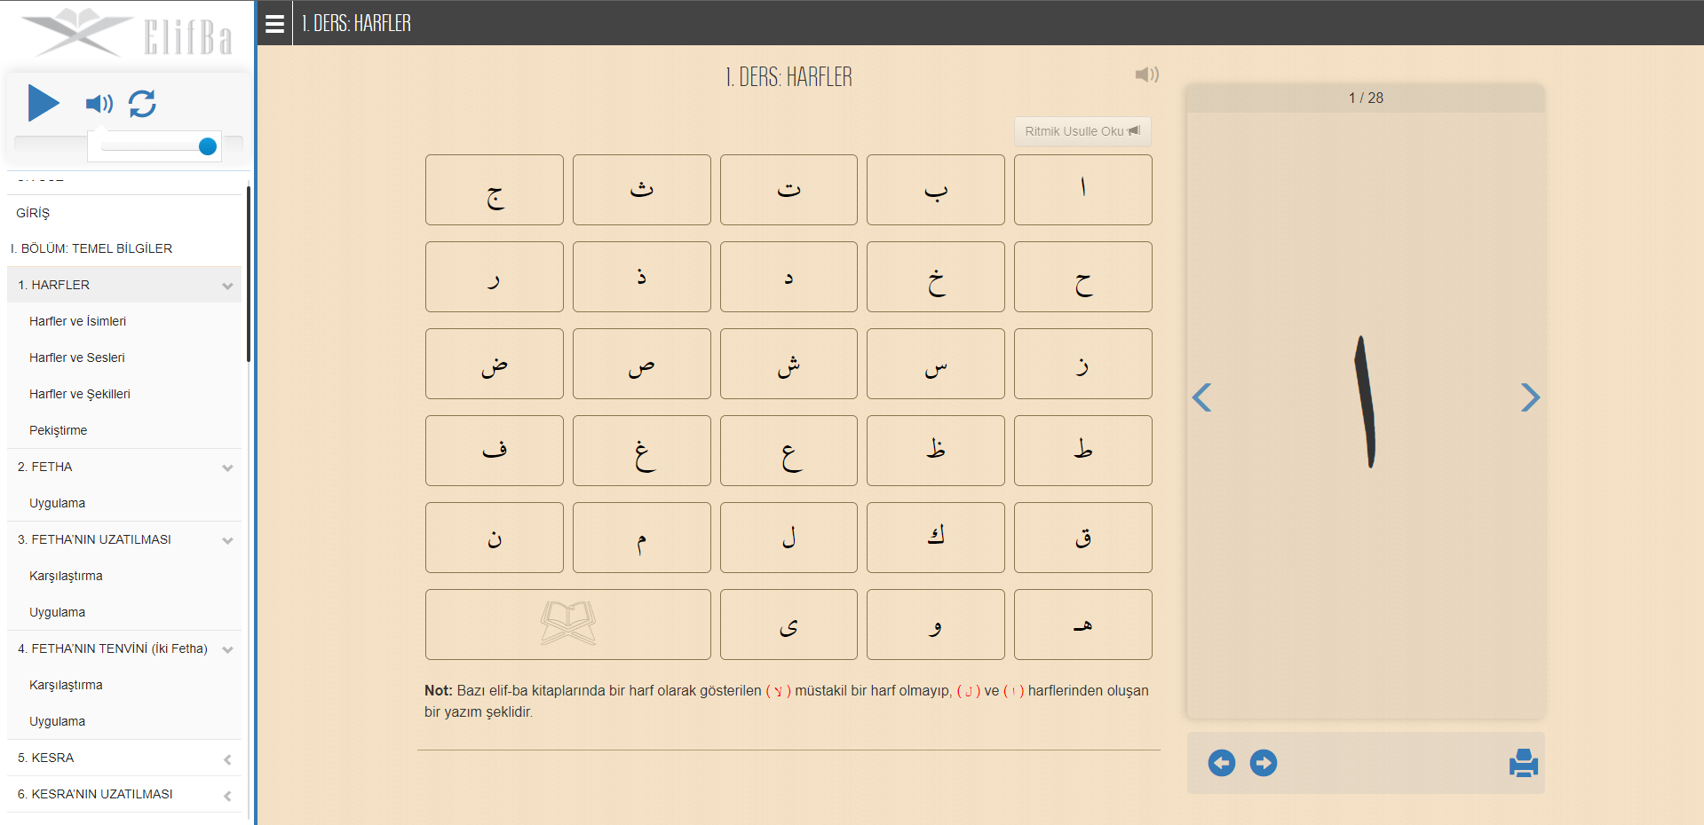This screenshot has height=825, width=1704.
Task: Mute the sidebar speaker volume icon
Action: pos(99,104)
